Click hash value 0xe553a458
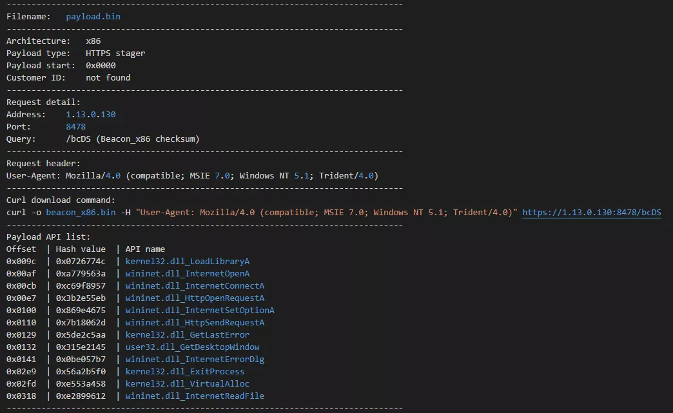 point(81,384)
